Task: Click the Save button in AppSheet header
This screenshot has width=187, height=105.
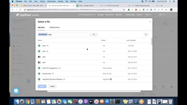Action: [x=162, y=15]
